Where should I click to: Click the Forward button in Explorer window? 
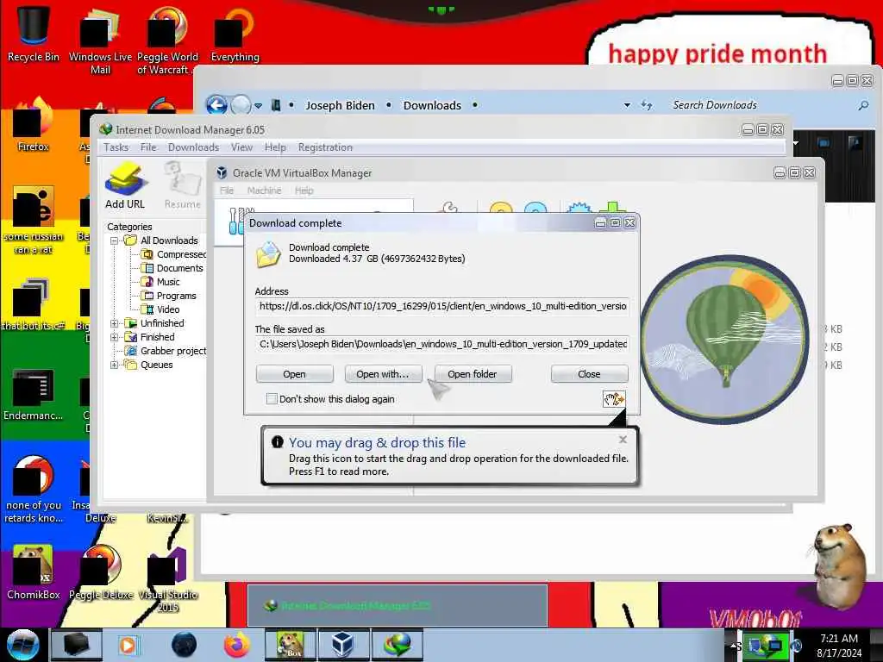coord(241,105)
